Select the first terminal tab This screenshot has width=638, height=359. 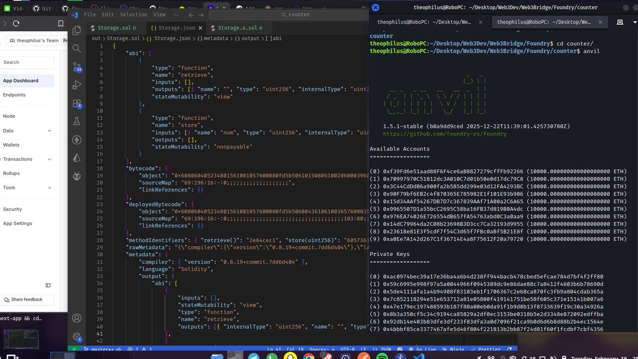coord(429,22)
